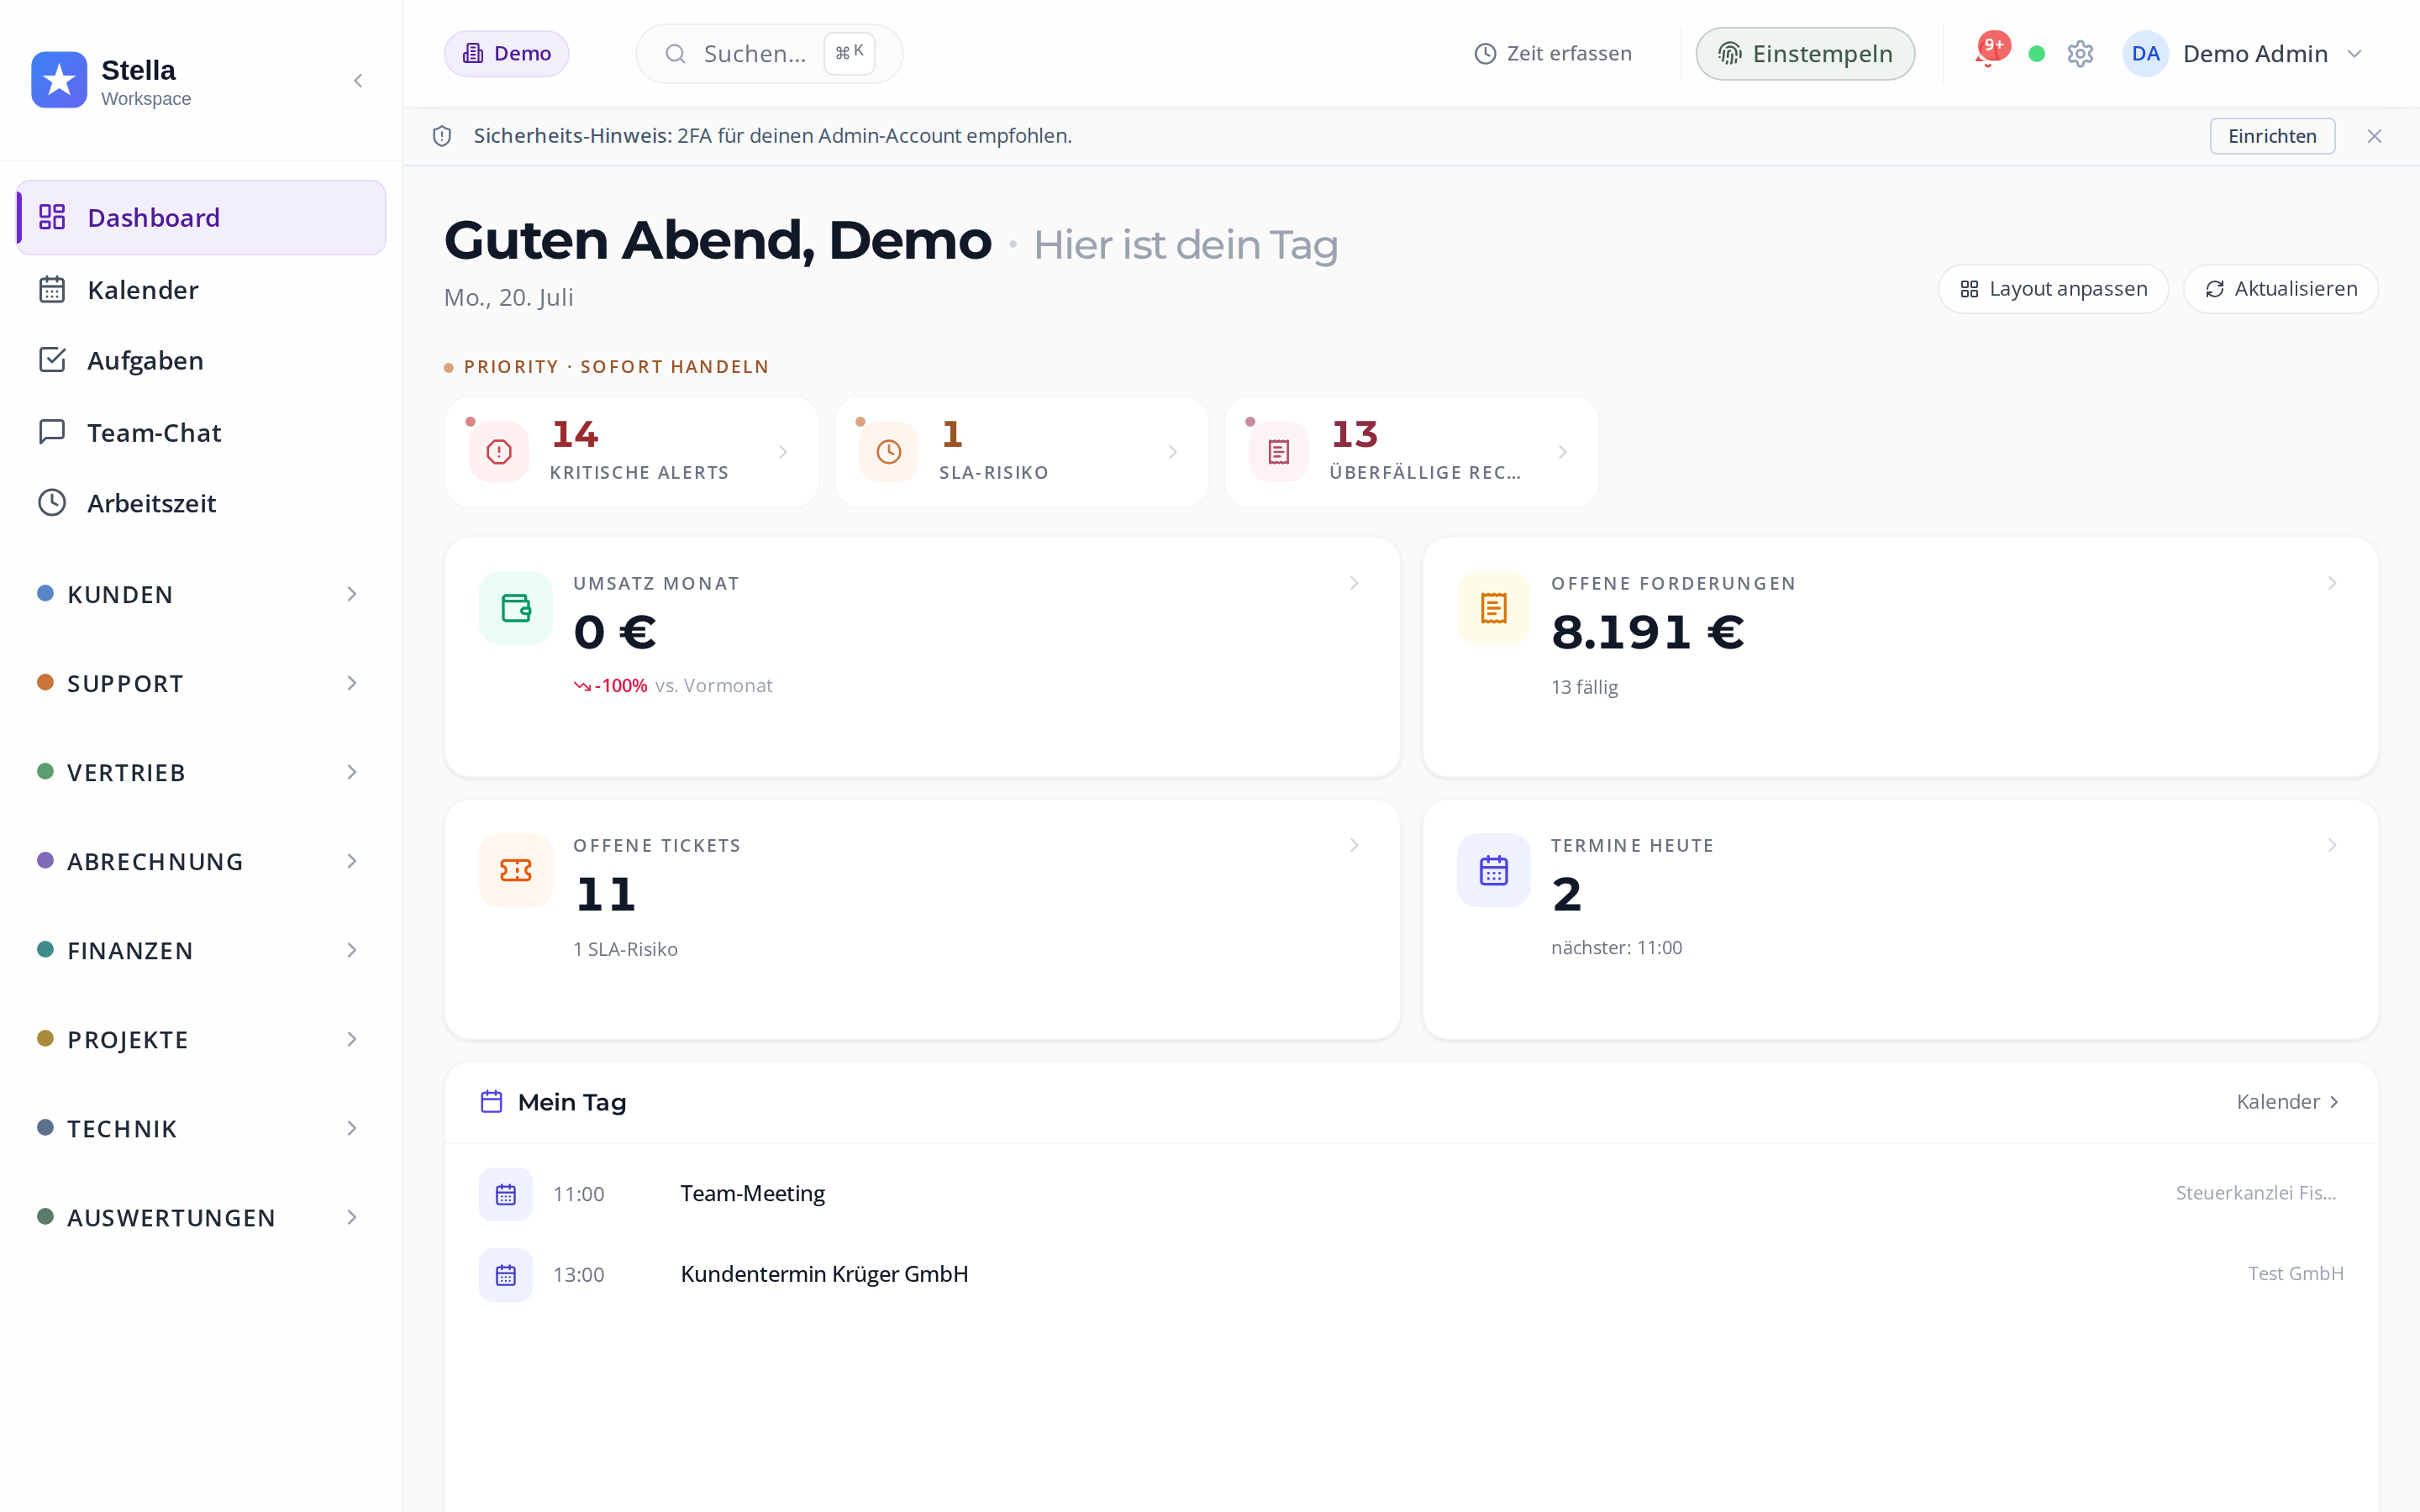Click the DA avatar circle
The width and height of the screenshot is (2420, 1512).
[x=2145, y=54]
